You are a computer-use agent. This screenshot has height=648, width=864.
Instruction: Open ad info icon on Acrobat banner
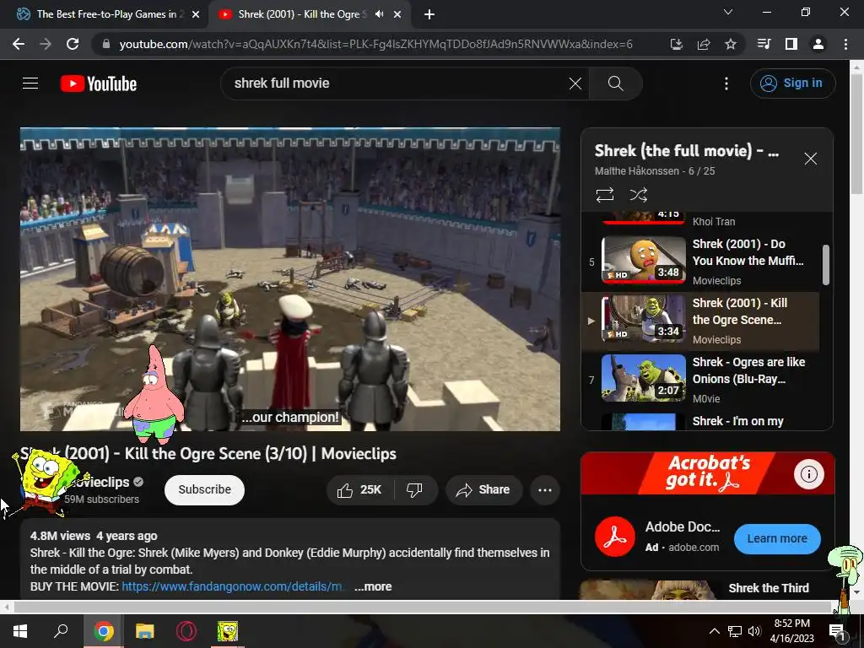click(x=808, y=474)
